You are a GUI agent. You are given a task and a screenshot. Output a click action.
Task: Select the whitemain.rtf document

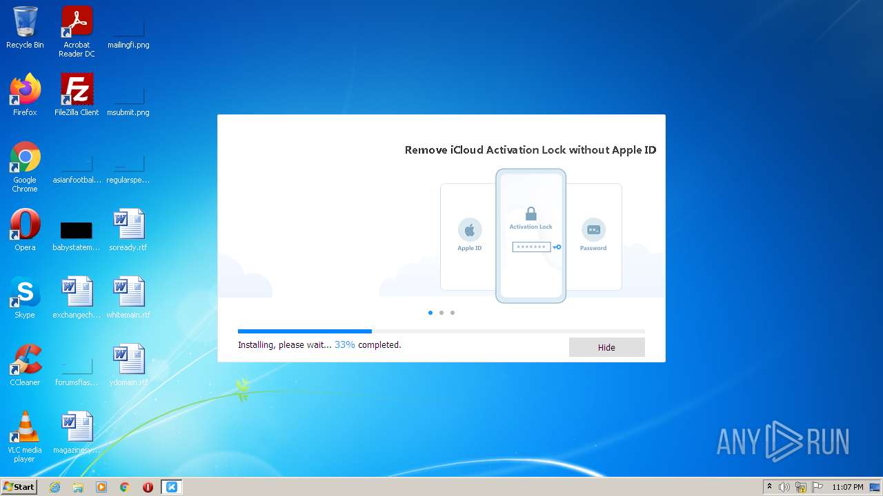pos(128,298)
